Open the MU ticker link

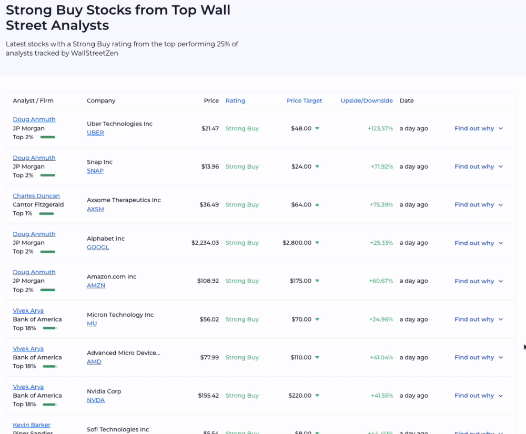[x=92, y=324]
